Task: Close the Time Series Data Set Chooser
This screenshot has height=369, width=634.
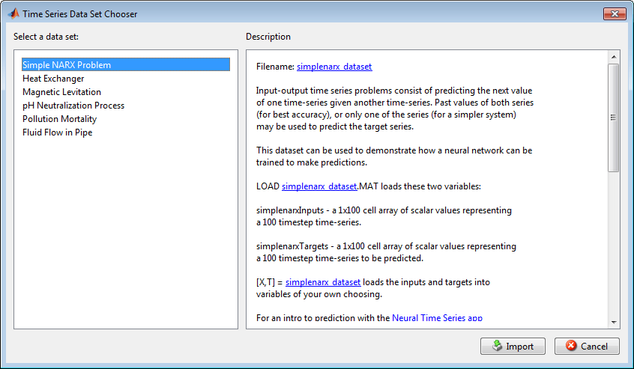Action: click(615, 13)
